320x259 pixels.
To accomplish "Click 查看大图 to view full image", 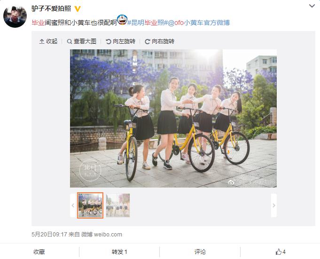I will [x=82, y=41].
